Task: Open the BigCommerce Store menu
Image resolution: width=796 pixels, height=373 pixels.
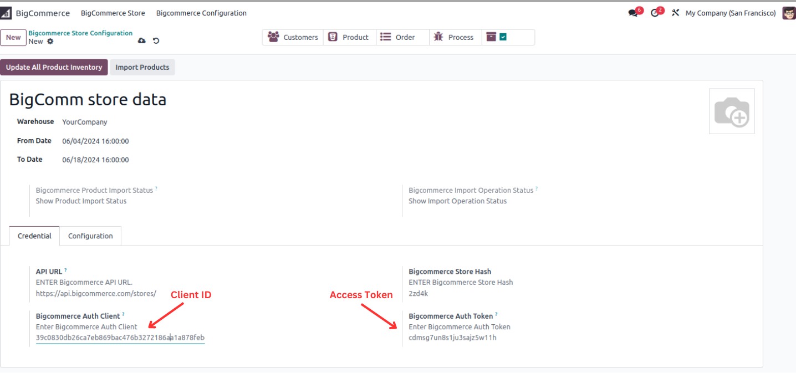Action: (x=113, y=13)
